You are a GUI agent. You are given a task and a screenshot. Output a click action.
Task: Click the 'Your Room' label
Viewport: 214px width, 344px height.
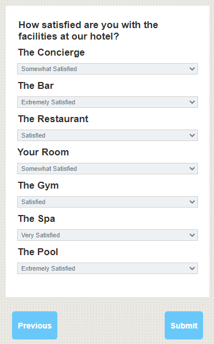[x=43, y=152]
